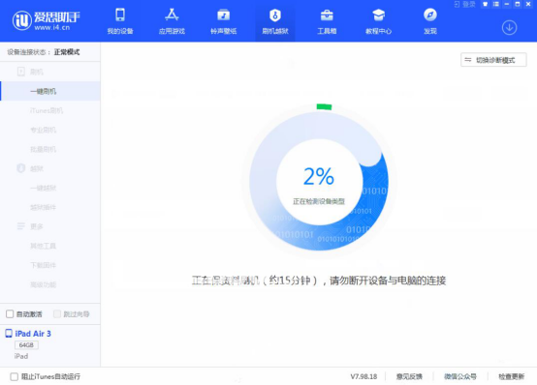The width and height of the screenshot is (537, 385).
Task: Click the V7.98.18 version number
Action: pyautogui.click(x=363, y=376)
